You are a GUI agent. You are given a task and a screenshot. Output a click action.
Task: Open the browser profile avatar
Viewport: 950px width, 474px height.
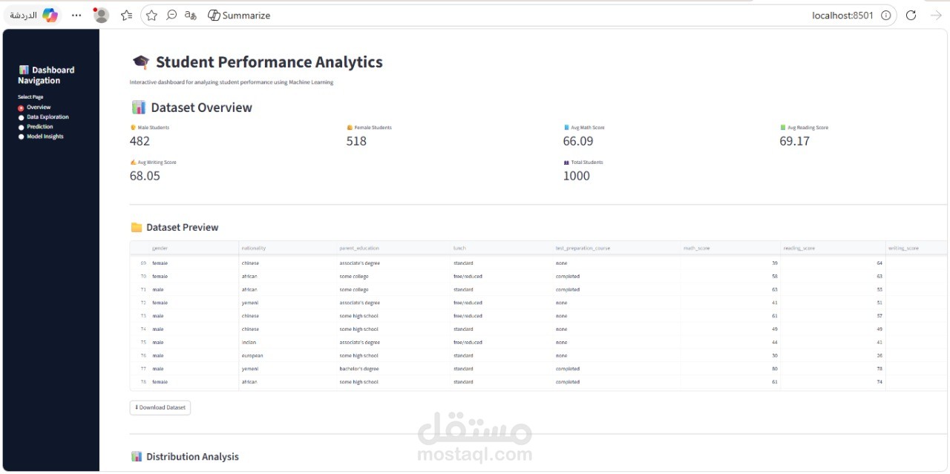tap(101, 15)
